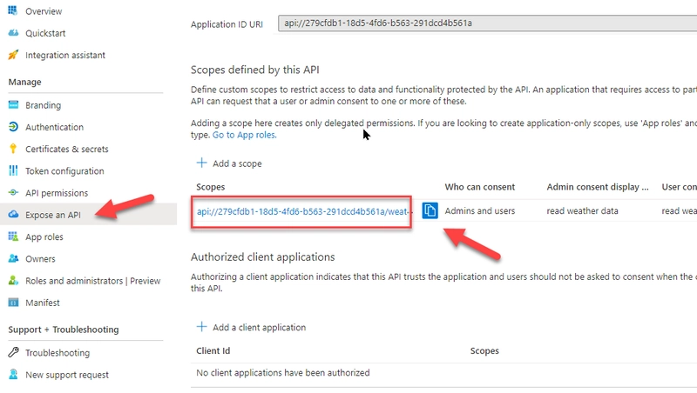Open the Manifest editor

pyautogui.click(x=42, y=303)
